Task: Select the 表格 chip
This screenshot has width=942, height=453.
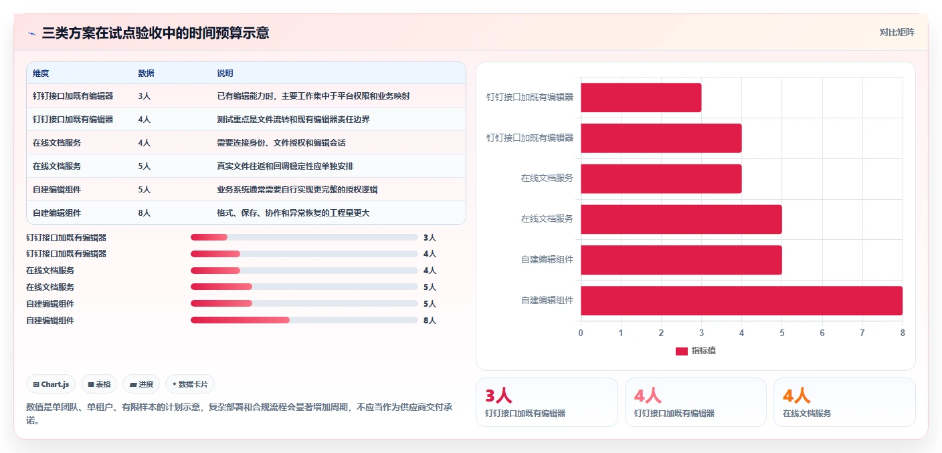Action: point(99,384)
